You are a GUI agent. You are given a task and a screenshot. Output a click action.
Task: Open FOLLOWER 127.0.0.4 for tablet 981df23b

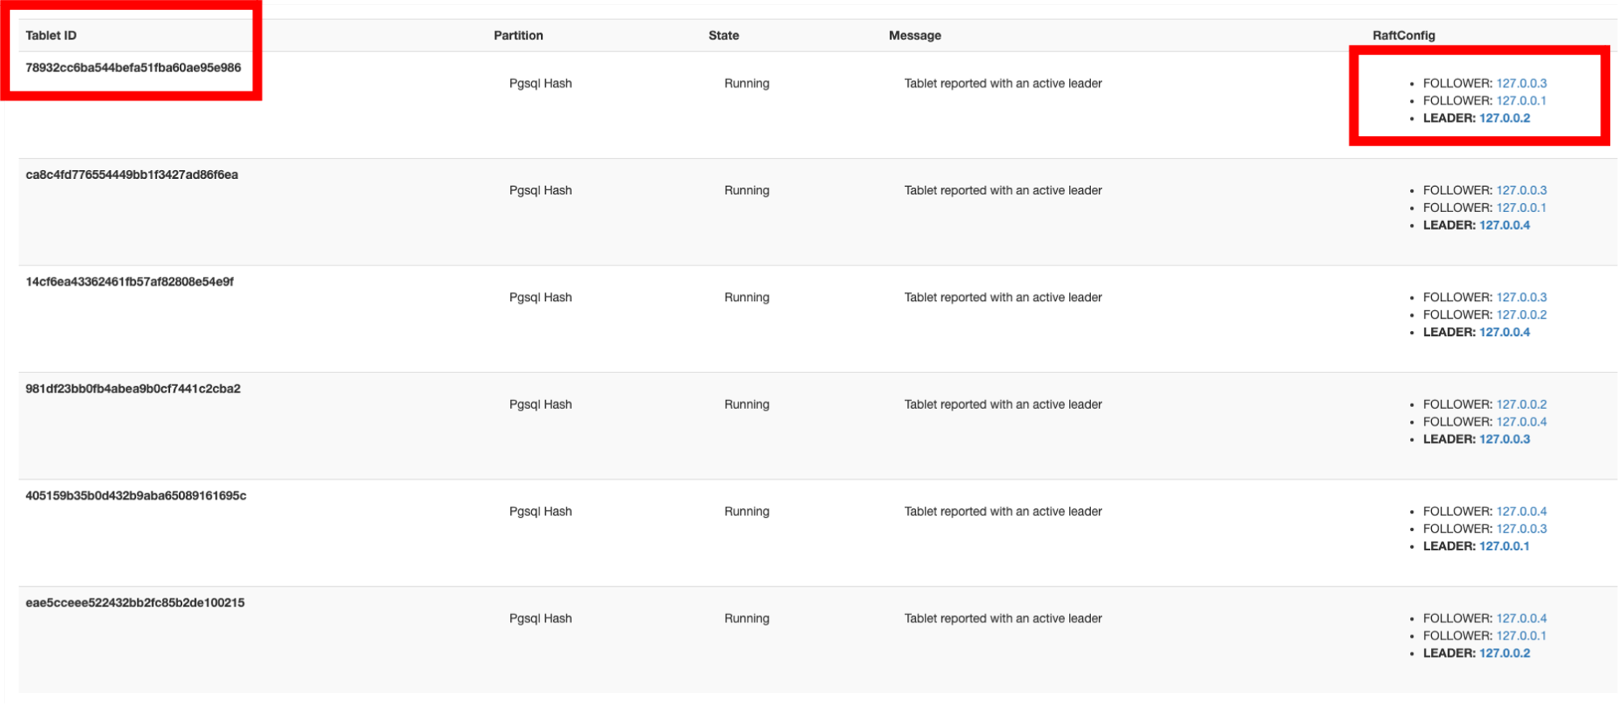[x=1521, y=422]
